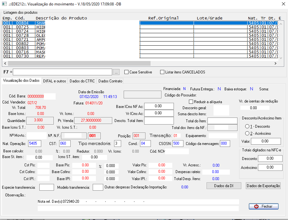
Task: Click the horizontal scroll left arrow
Action: [x=5, y=64]
